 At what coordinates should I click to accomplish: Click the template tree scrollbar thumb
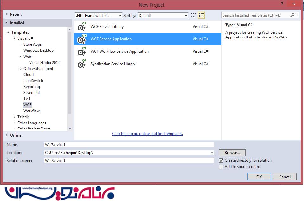70,73
